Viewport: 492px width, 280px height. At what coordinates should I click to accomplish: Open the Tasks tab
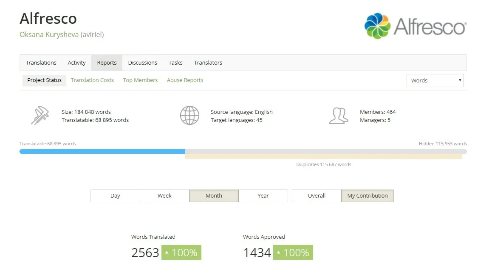tap(175, 63)
